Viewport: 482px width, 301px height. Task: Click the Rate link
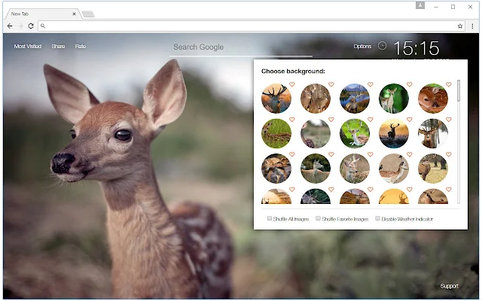click(81, 47)
